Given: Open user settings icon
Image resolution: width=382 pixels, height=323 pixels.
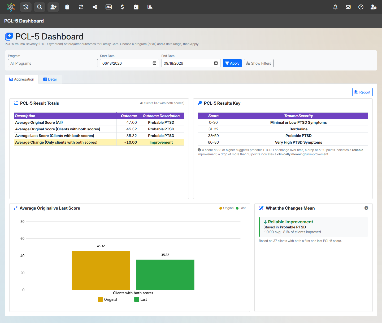Looking at the screenshot, I should (x=374, y=7).
